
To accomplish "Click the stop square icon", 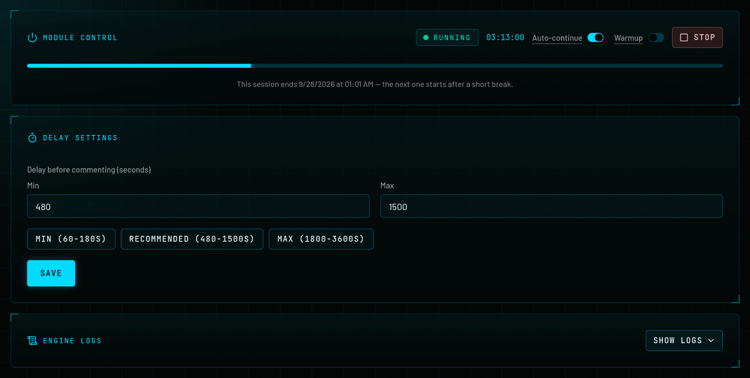I will pos(684,37).
